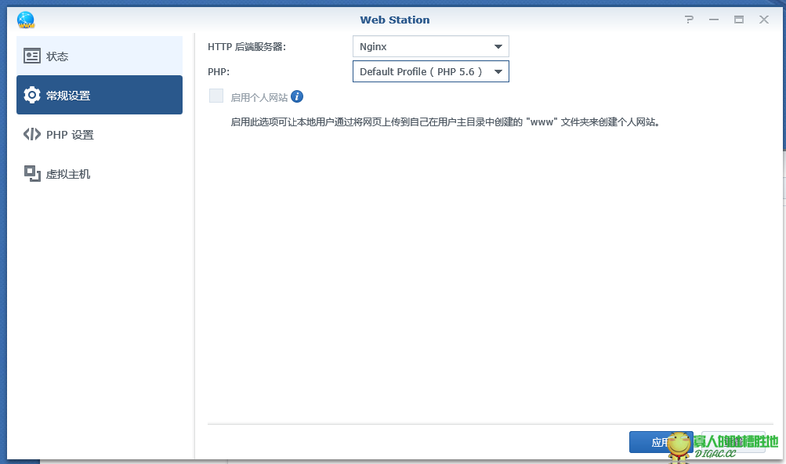The height and width of the screenshot is (464, 786).
Task: Click the PHP: field label
Action: (x=219, y=72)
